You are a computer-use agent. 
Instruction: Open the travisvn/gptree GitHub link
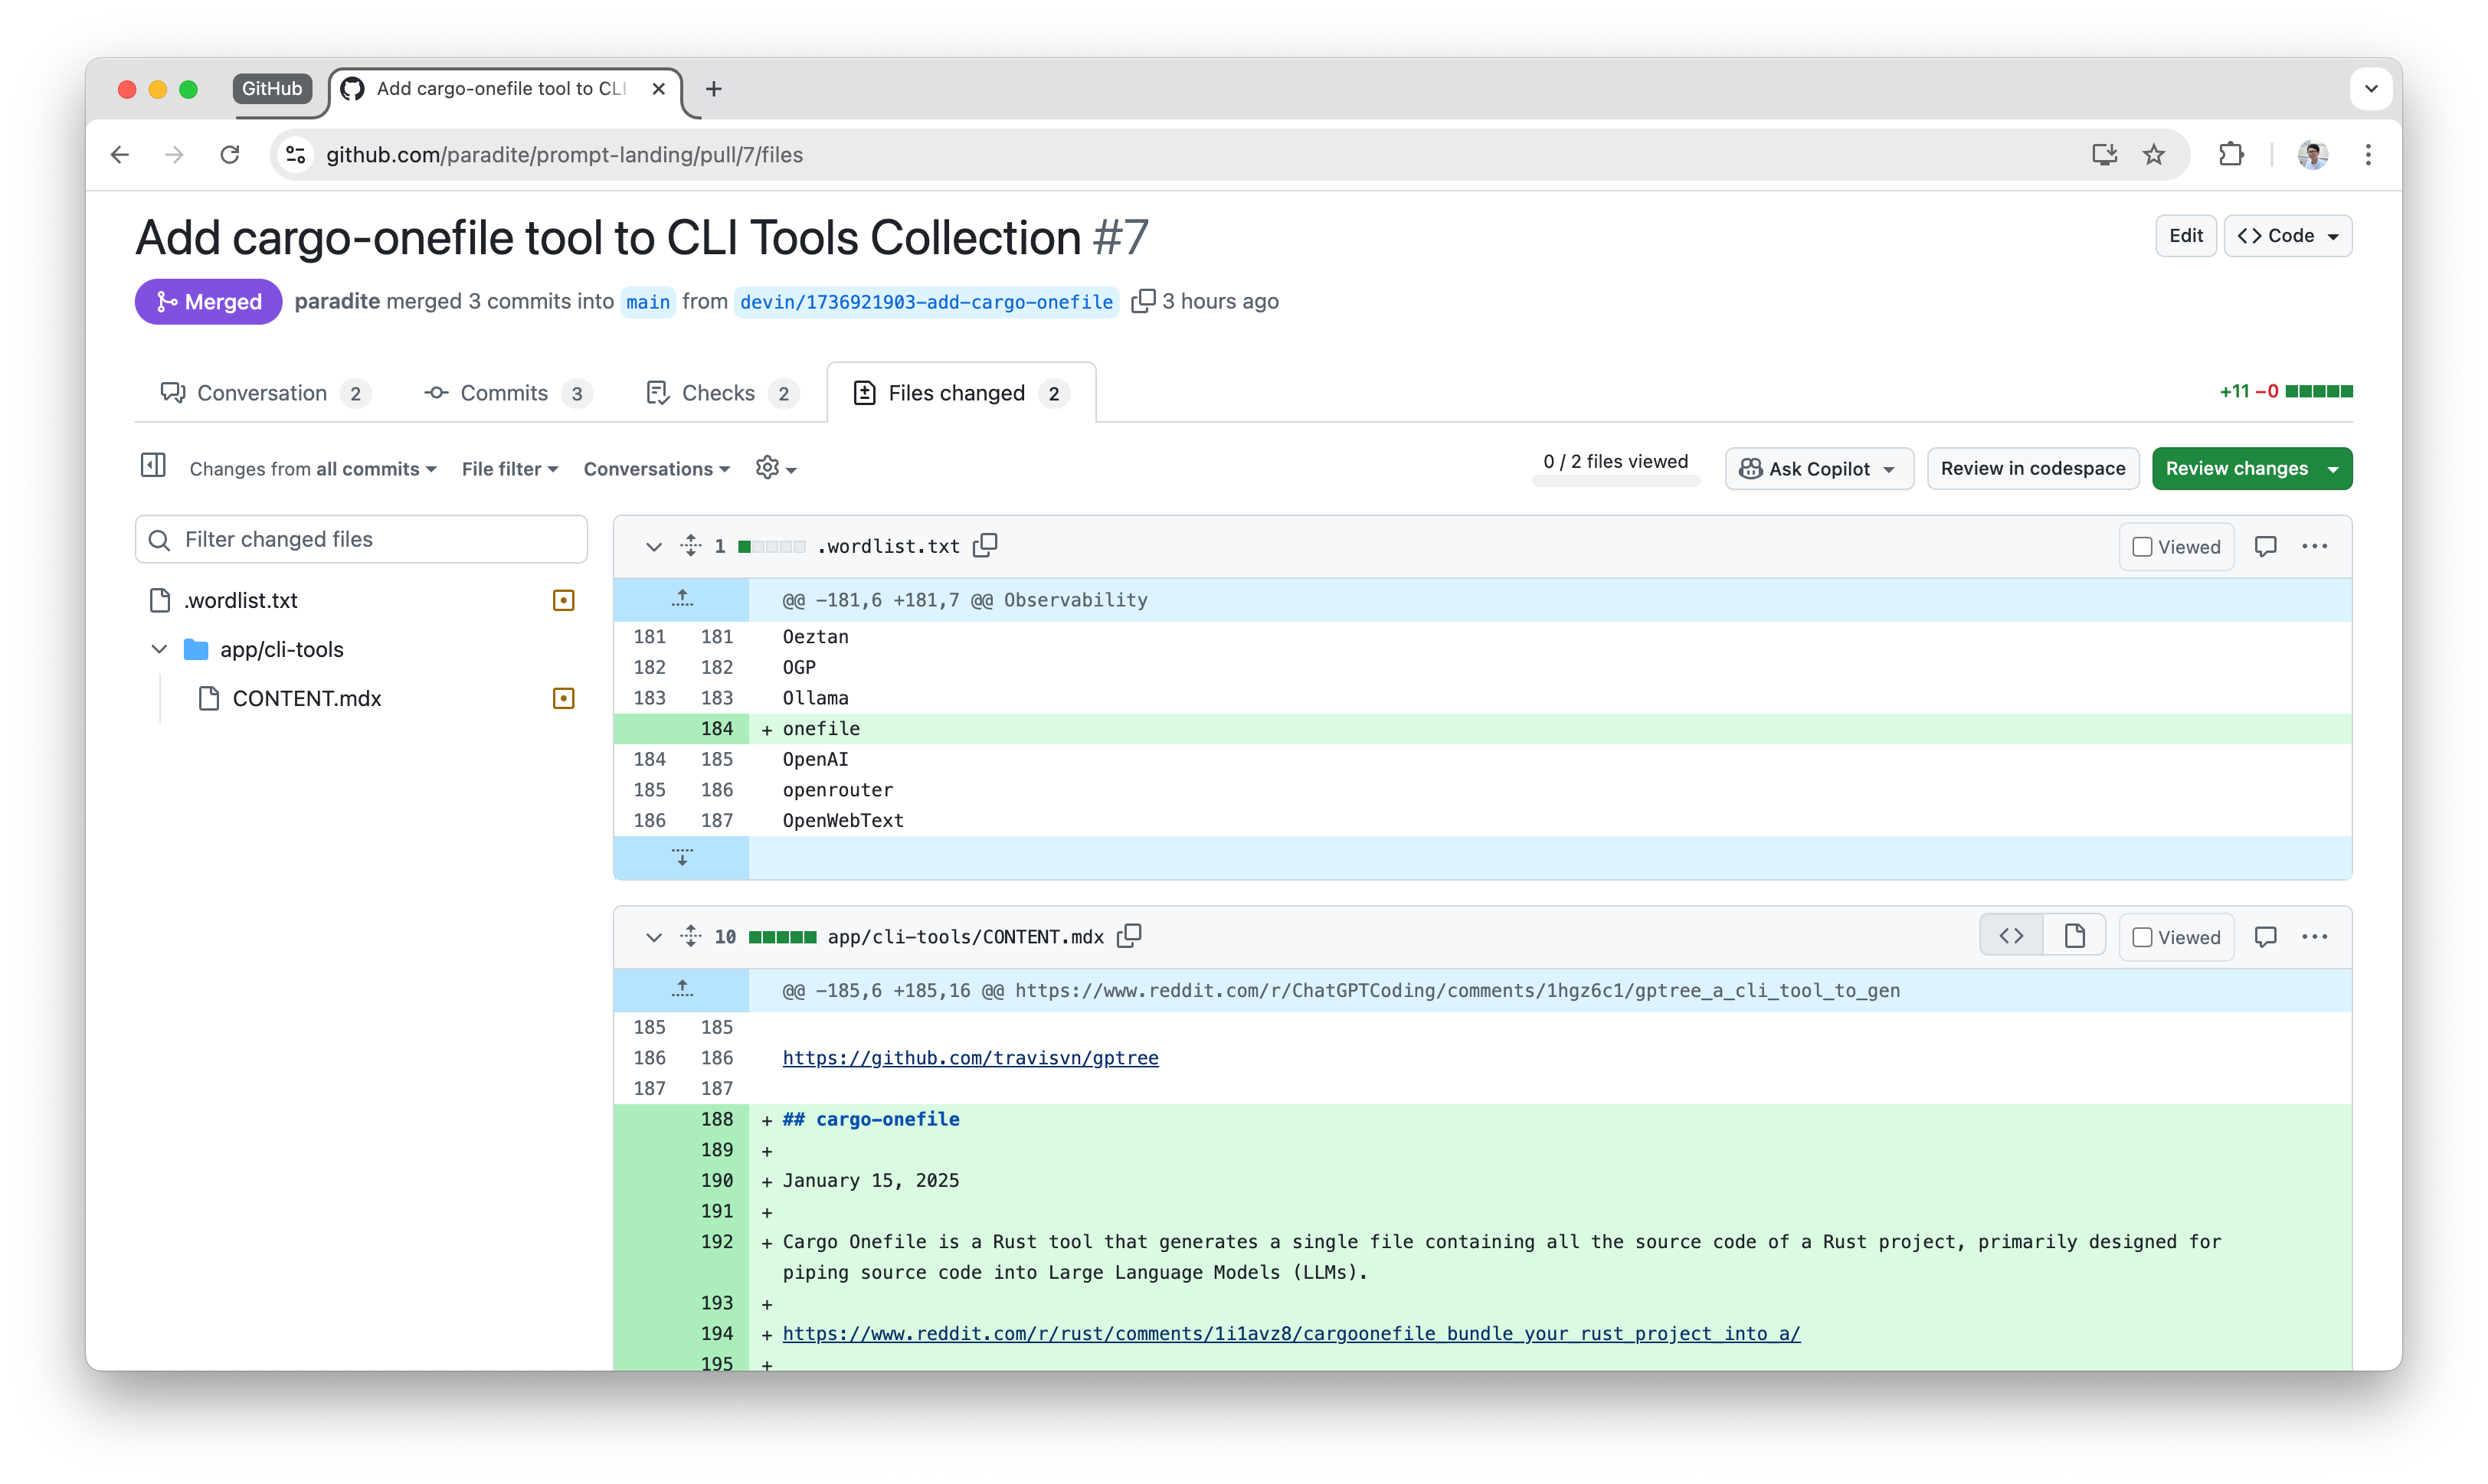(x=970, y=1058)
